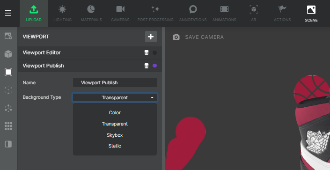
Task: Toggle the purple Viewport Publish dot
Action: pyautogui.click(x=154, y=66)
